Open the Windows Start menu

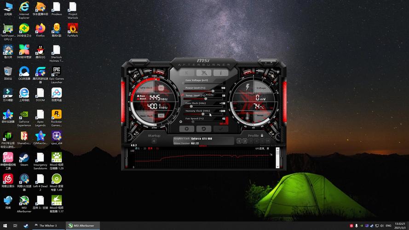click(x=5, y=225)
